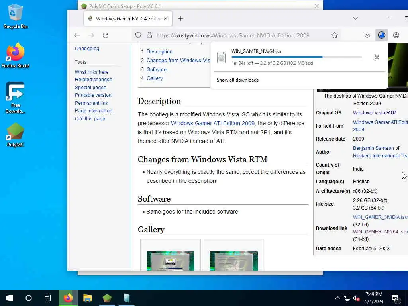Click the download progress bar for WIN_GAMER_NVx64.iso

[296, 57]
